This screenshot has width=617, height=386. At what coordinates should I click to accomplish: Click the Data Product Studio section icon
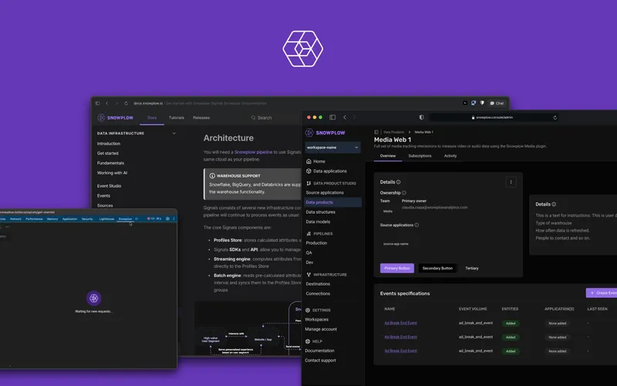[x=308, y=183]
